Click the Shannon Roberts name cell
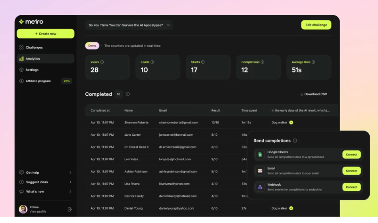Image resolution: width=378 pixels, height=223 pixels. coord(137,123)
